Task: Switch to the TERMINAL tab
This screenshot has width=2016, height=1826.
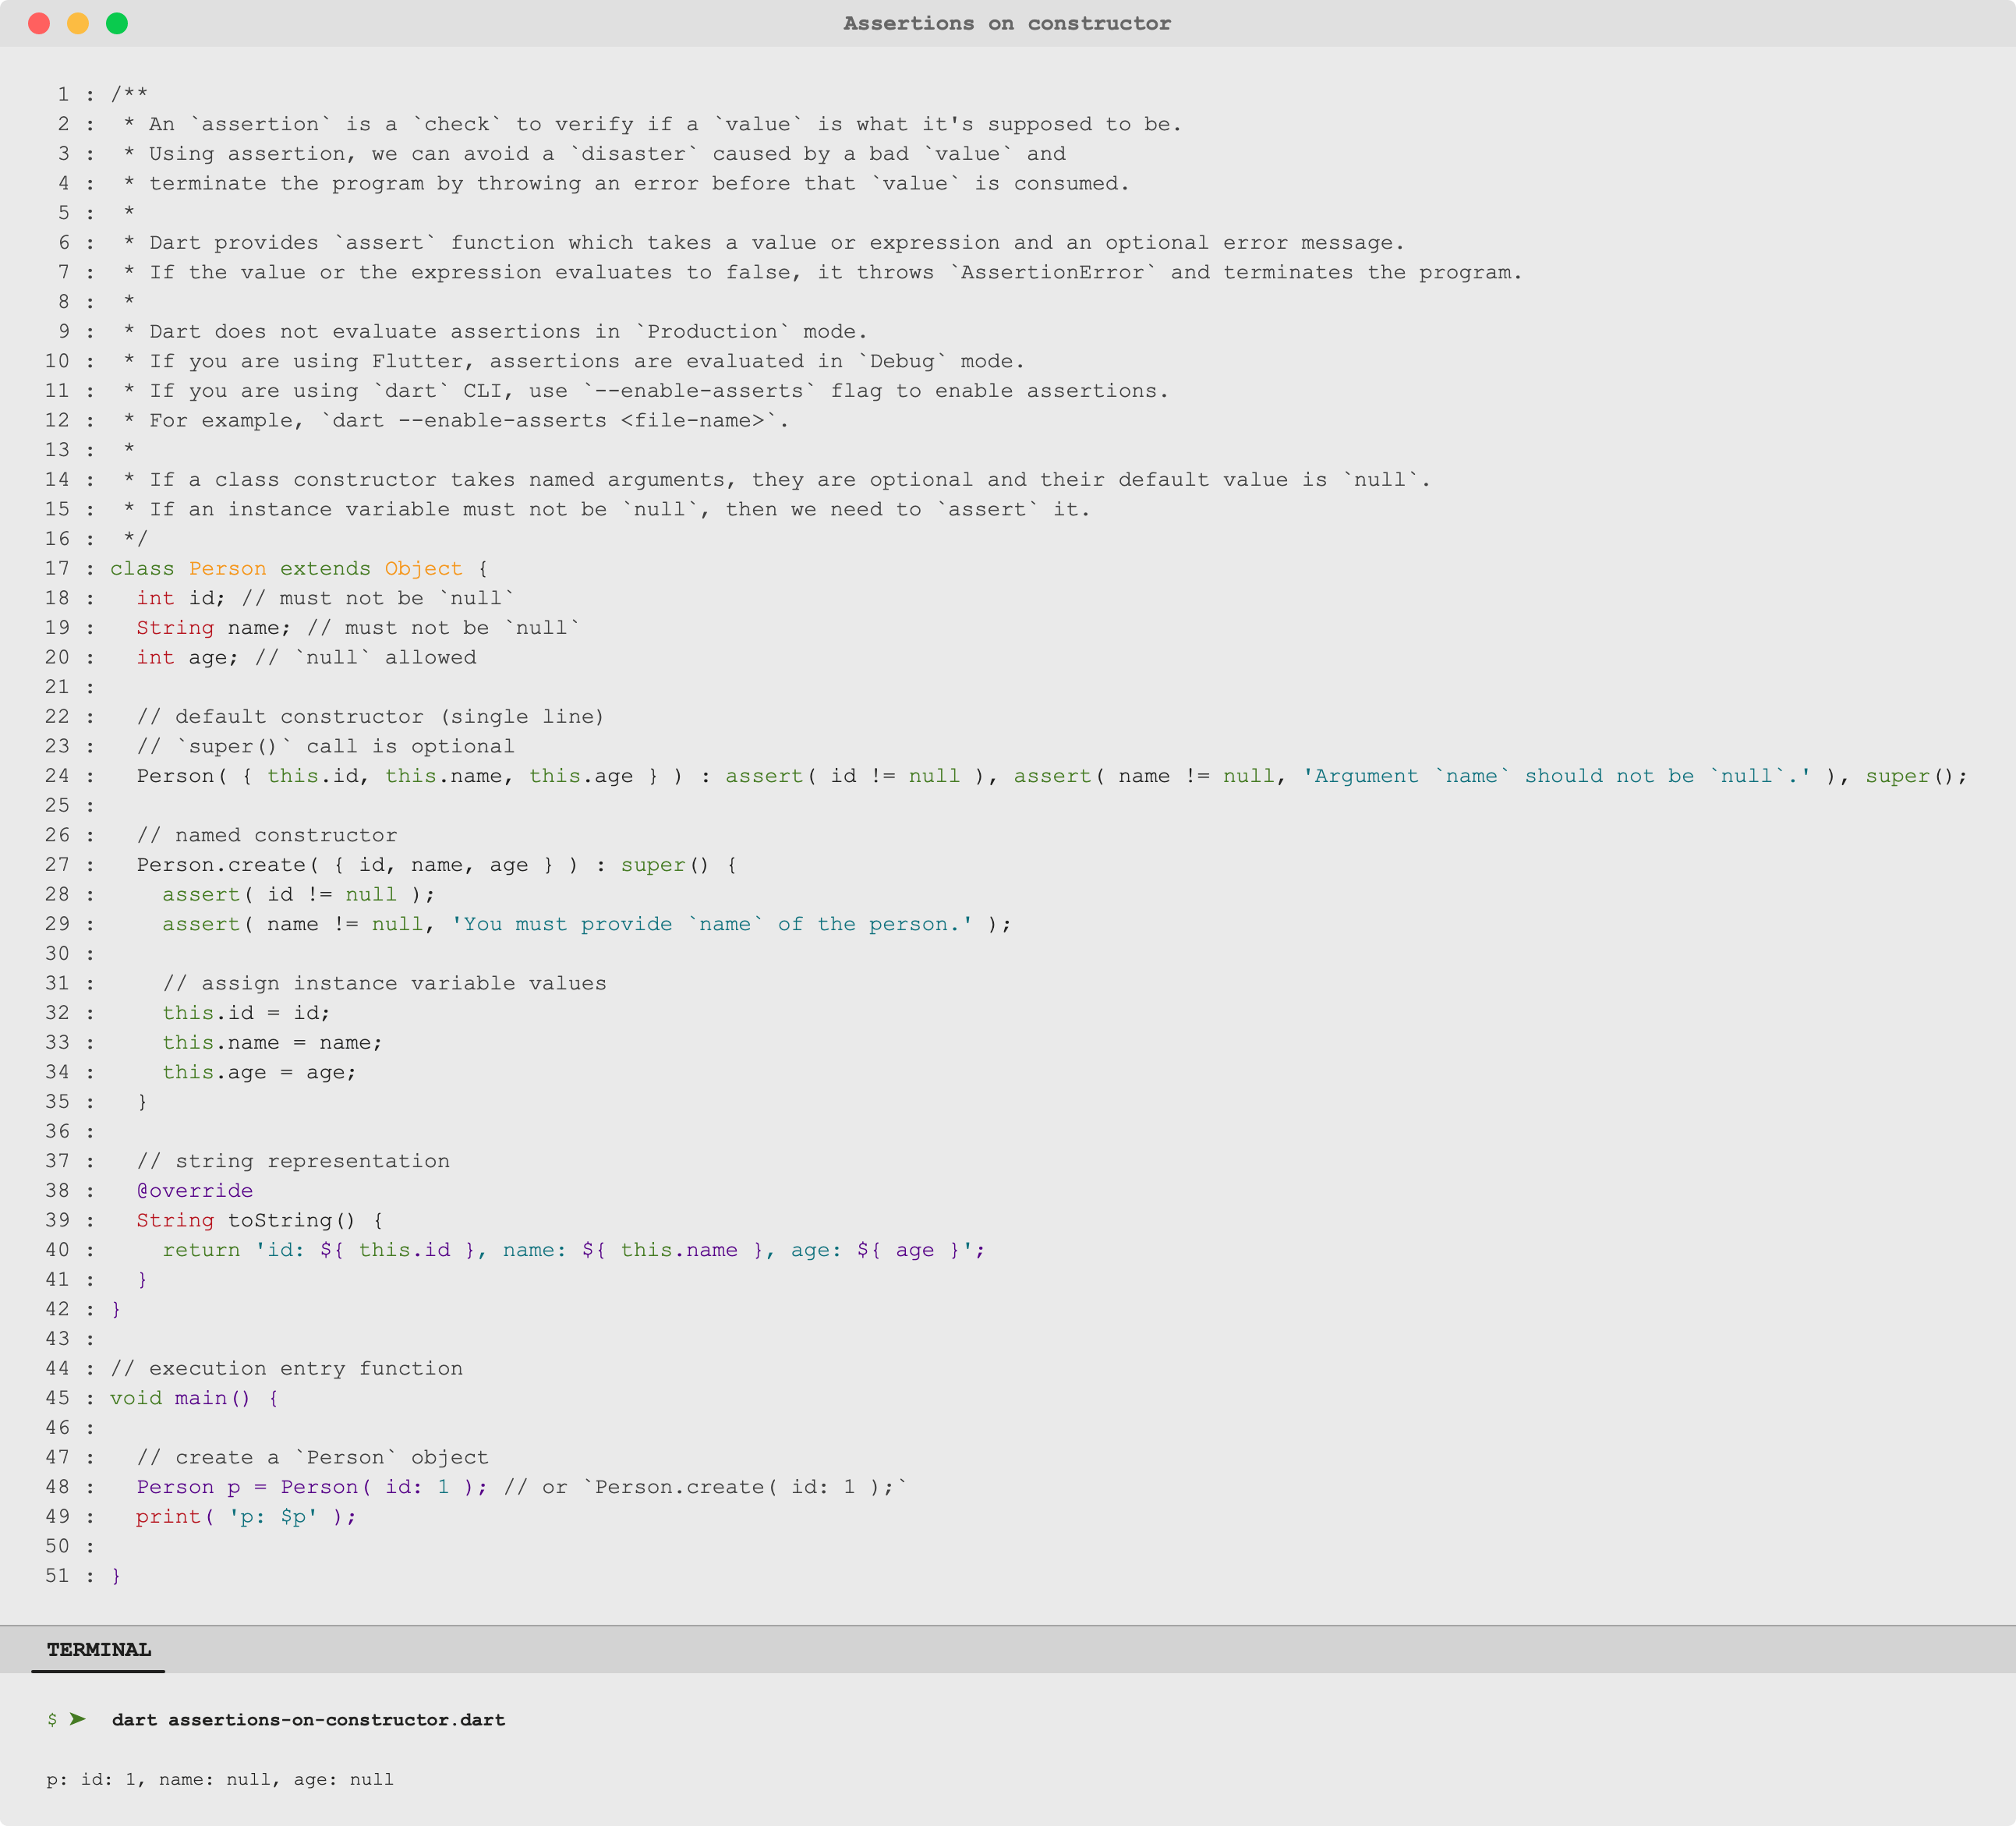Action: [x=99, y=1649]
